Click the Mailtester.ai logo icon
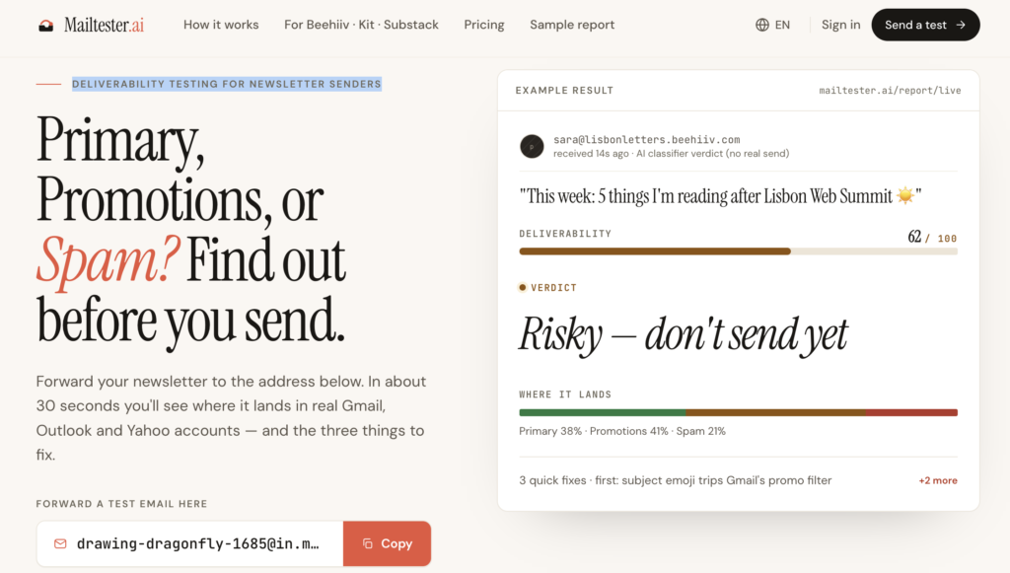Viewport: 1010px width, 573px height. [45, 25]
